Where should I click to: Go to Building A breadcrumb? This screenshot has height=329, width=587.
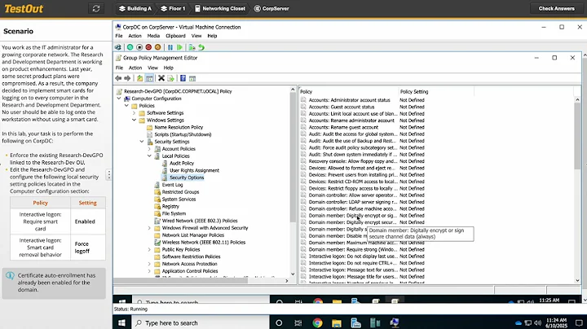click(x=135, y=9)
